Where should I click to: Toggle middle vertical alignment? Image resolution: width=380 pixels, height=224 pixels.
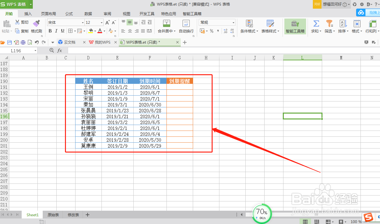(x=130, y=22)
